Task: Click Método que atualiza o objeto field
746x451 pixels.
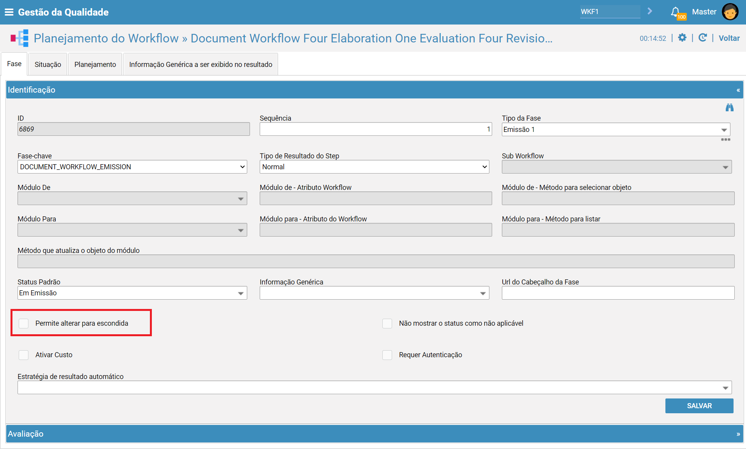Action: click(376, 261)
